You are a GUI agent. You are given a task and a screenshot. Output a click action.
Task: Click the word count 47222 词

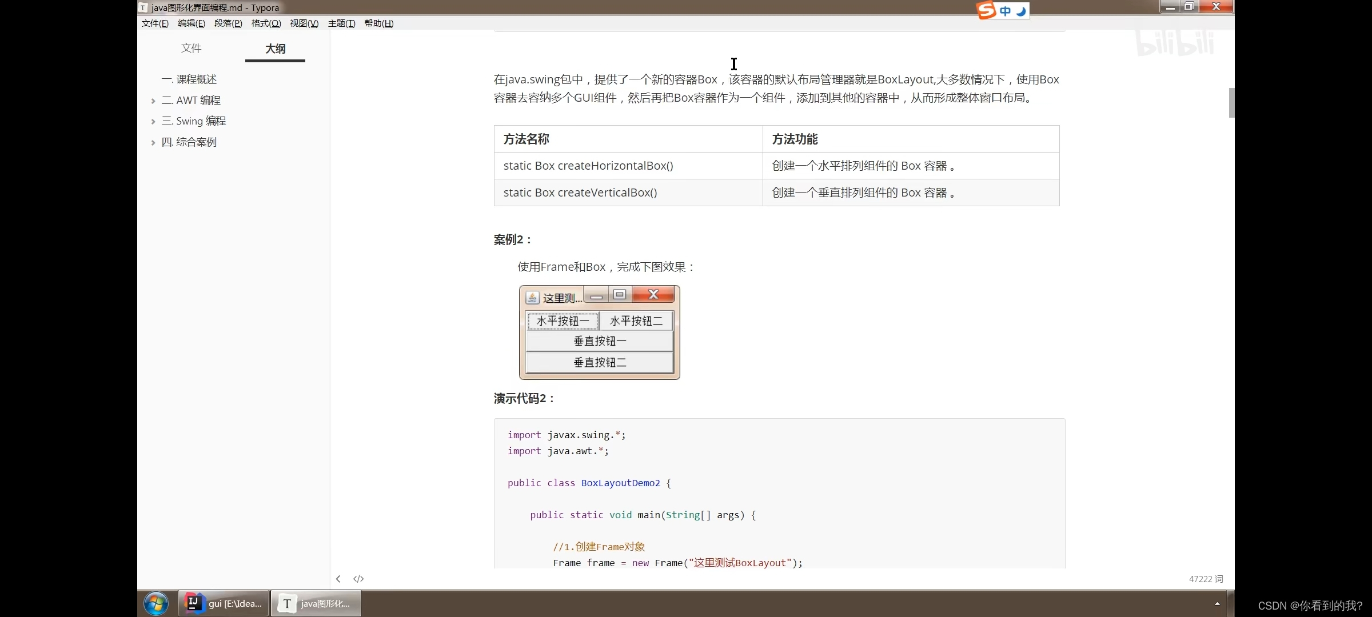point(1206,579)
